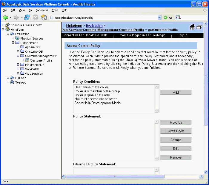Expand the Physical Sources node

coord(13,38)
